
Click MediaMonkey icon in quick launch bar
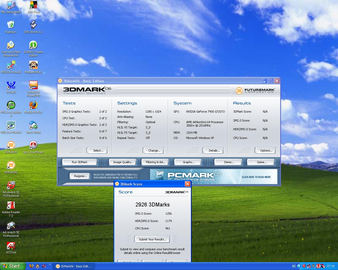click(x=38, y=266)
